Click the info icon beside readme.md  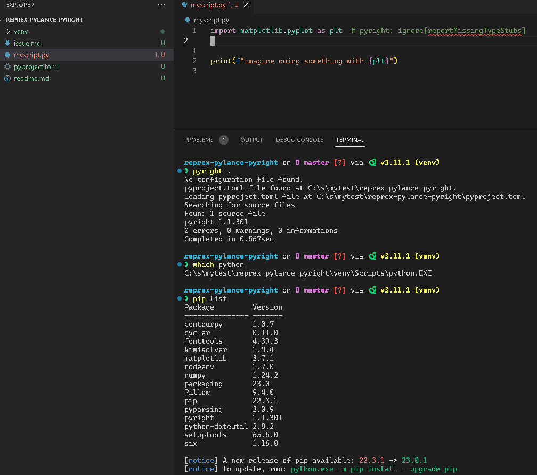pos(7,78)
